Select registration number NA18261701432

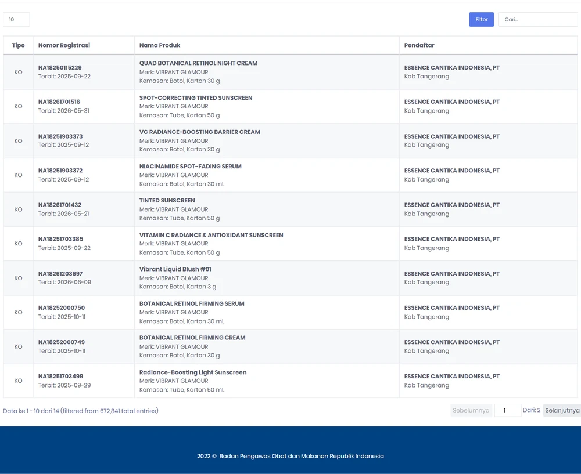pos(60,205)
